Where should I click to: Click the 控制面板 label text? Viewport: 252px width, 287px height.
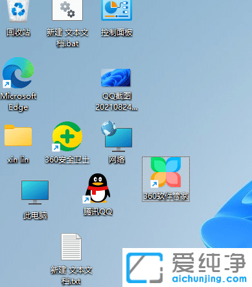click(117, 32)
